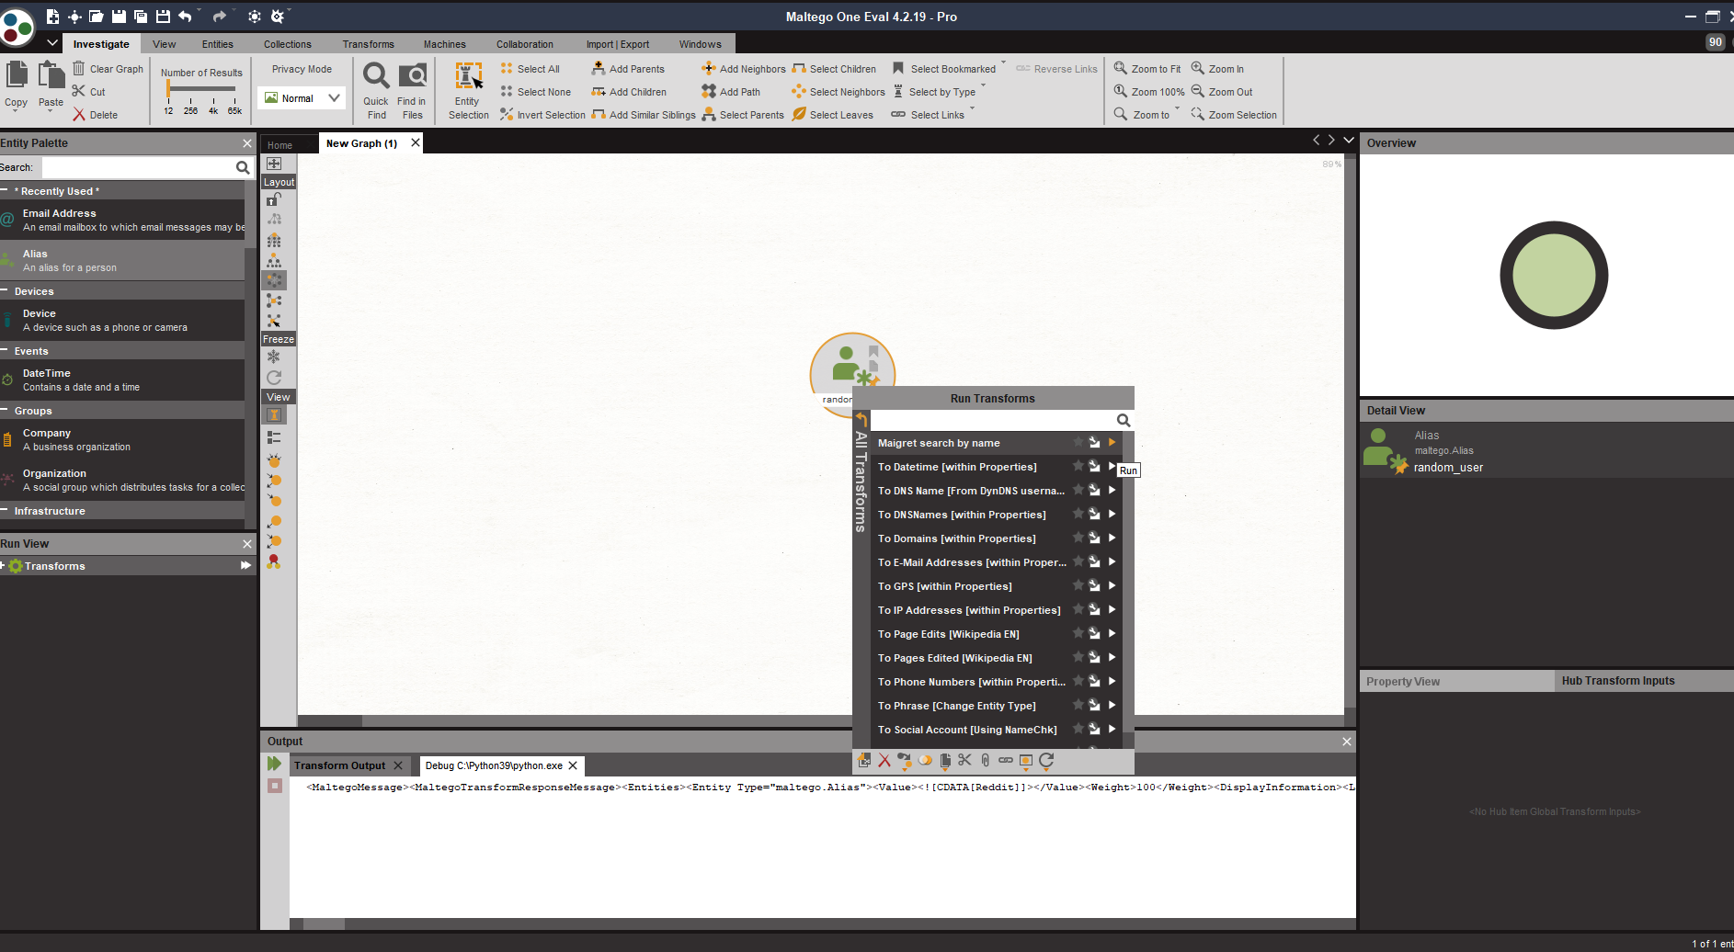Toggle favorite star for To Phrase transform
The image size is (1734, 952).
(x=1078, y=705)
